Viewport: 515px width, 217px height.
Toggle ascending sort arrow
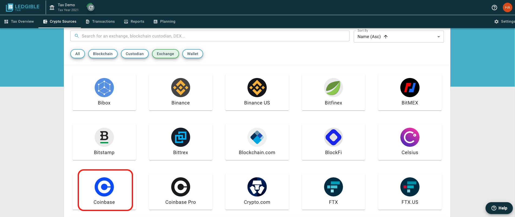386,37
